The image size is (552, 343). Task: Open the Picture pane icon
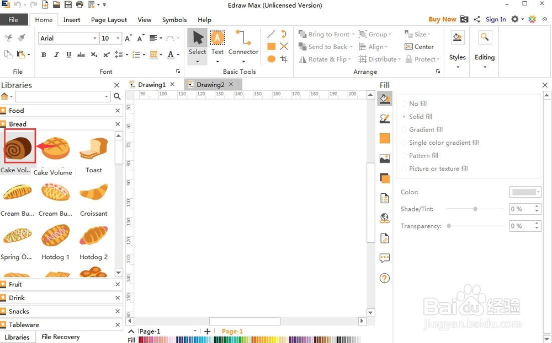pos(384,159)
